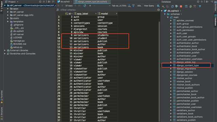Select the permchecker_usertoken table
This screenshot has height=122, width=217.
189,107
